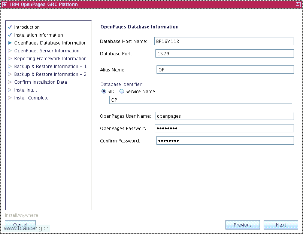Click the arrow icon beside OpenPages Server Information
Image resolution: width=303 pixels, height=234 pixels.
pos(10,51)
